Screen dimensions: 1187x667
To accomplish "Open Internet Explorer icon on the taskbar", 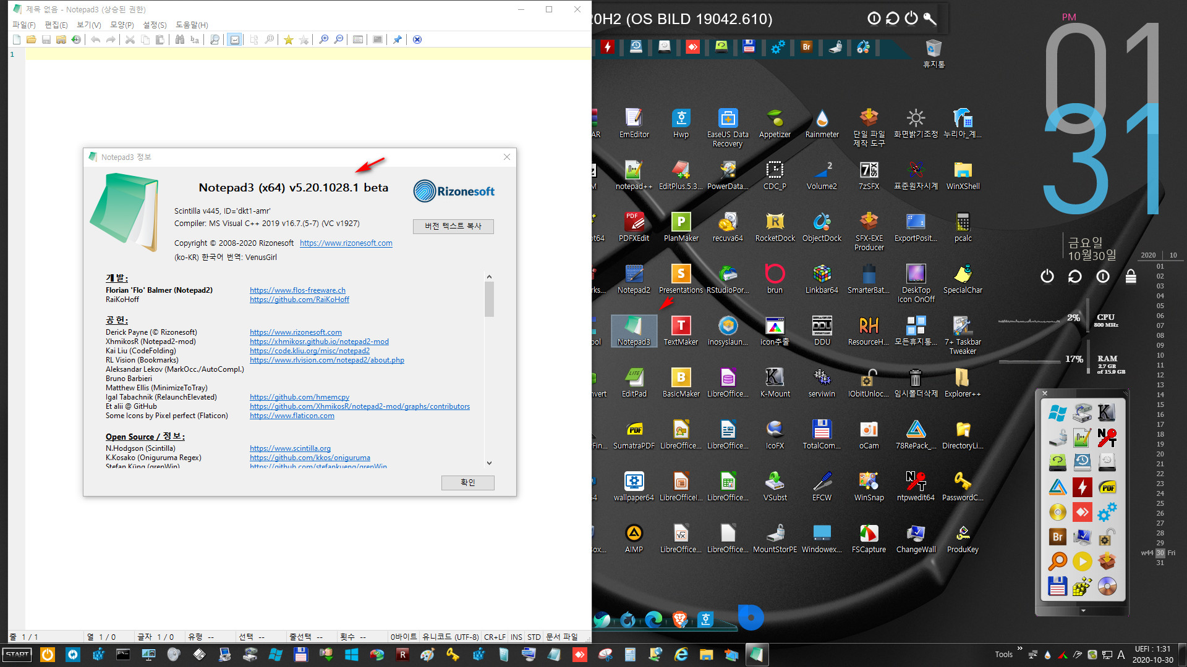I will (681, 655).
